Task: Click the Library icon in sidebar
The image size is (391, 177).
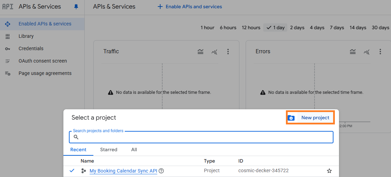Action: (x=8, y=36)
